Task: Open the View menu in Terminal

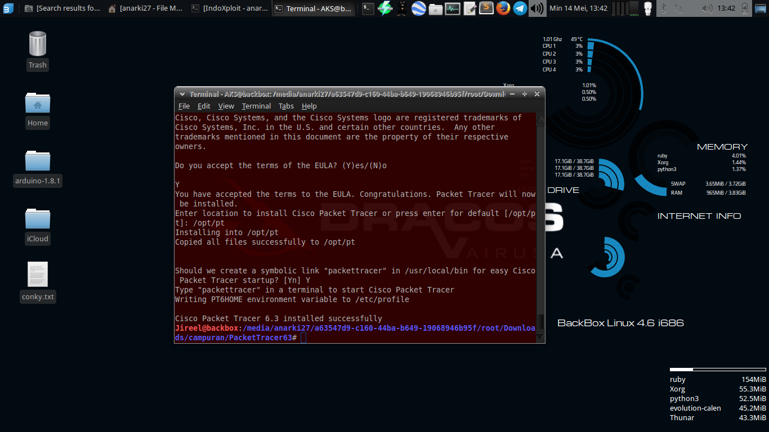Action: point(226,106)
